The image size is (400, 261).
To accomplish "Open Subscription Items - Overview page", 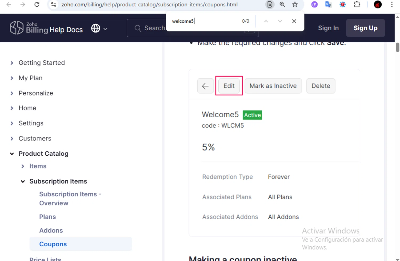I will coord(70,198).
